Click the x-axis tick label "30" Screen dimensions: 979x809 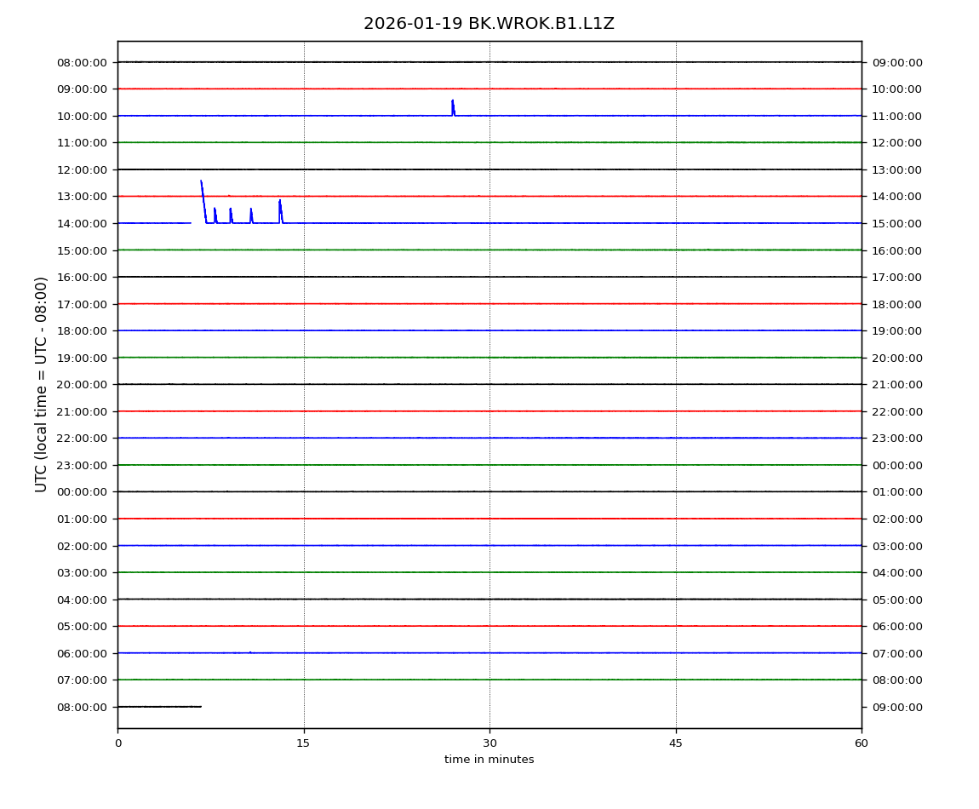point(489,743)
